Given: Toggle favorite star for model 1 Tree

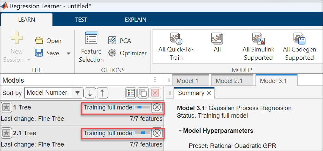Looking at the screenshot, I should point(6,107).
